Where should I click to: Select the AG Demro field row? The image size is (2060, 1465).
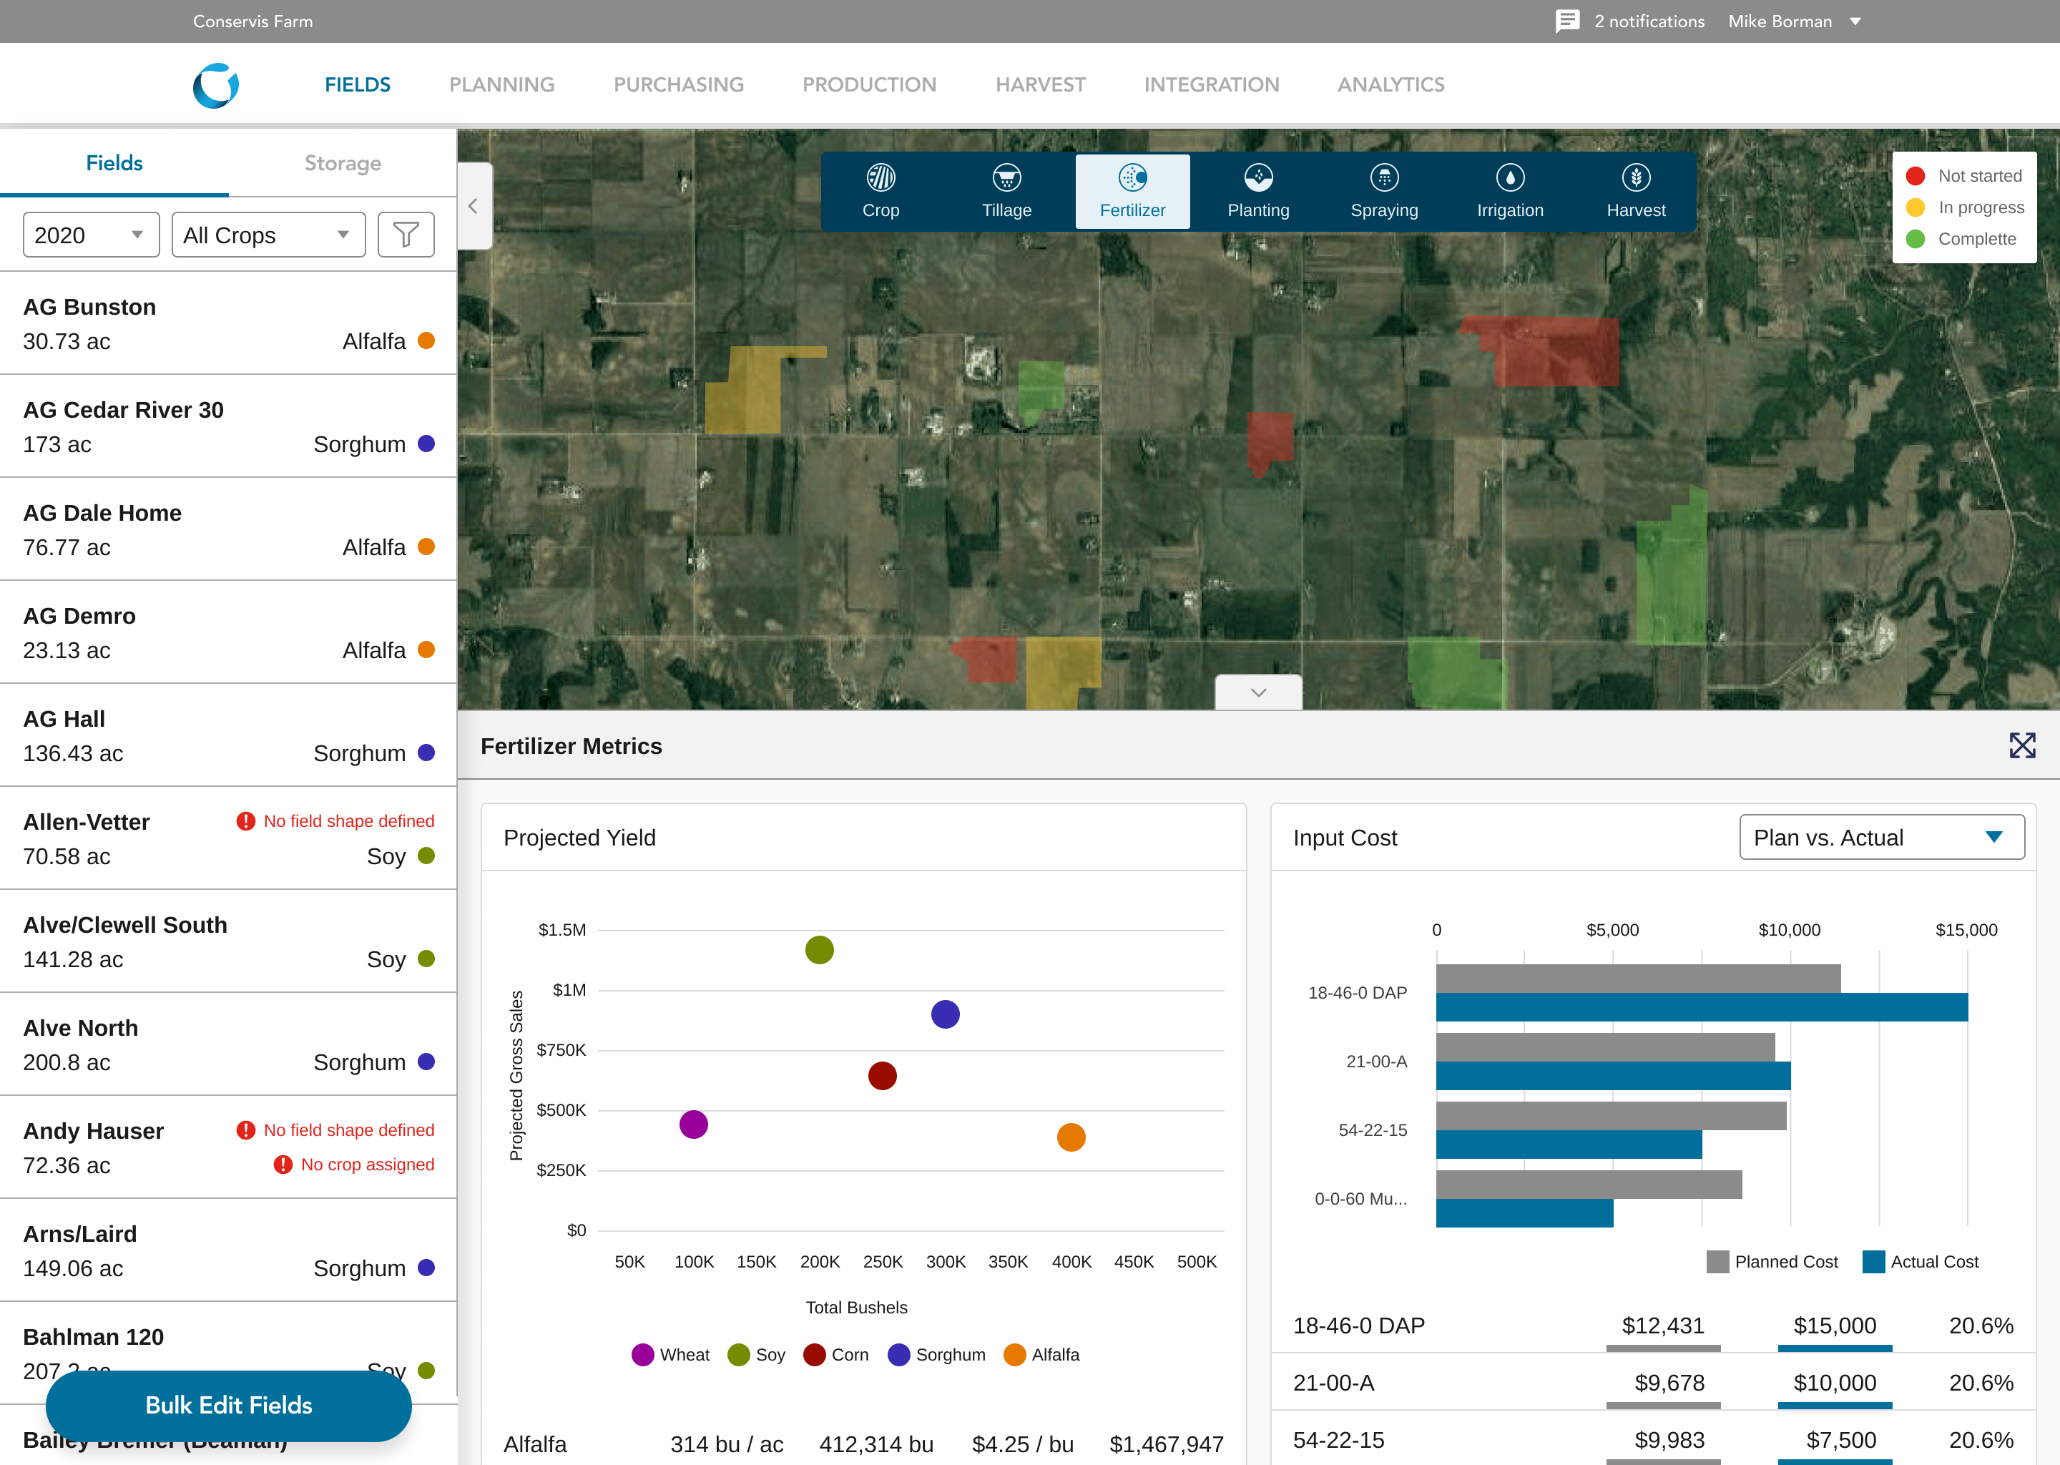(x=228, y=632)
